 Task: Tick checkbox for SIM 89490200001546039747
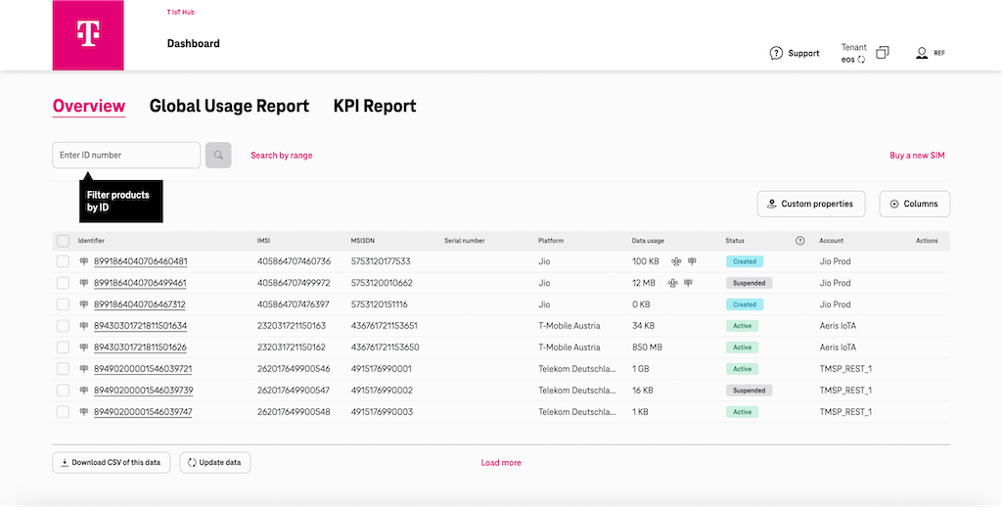click(x=63, y=412)
